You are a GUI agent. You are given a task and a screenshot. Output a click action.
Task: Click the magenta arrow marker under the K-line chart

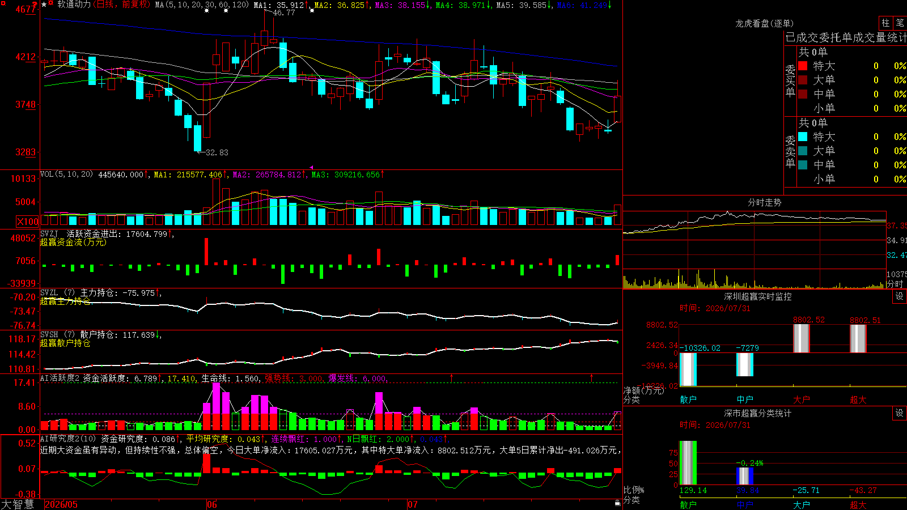311,167
